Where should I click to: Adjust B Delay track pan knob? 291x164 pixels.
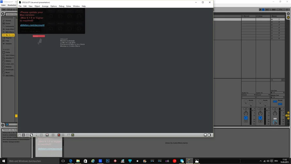point(260,113)
